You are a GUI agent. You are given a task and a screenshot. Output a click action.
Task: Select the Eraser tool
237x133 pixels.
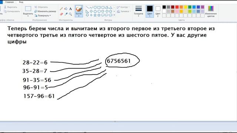(61, 14)
